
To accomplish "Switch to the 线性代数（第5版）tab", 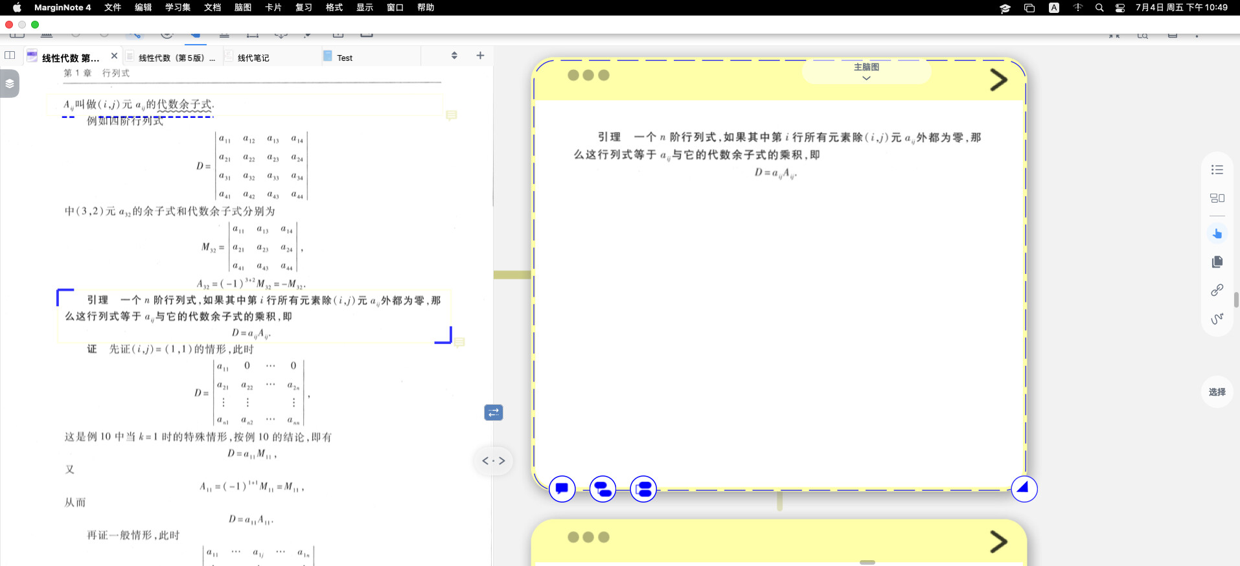I will click(171, 58).
